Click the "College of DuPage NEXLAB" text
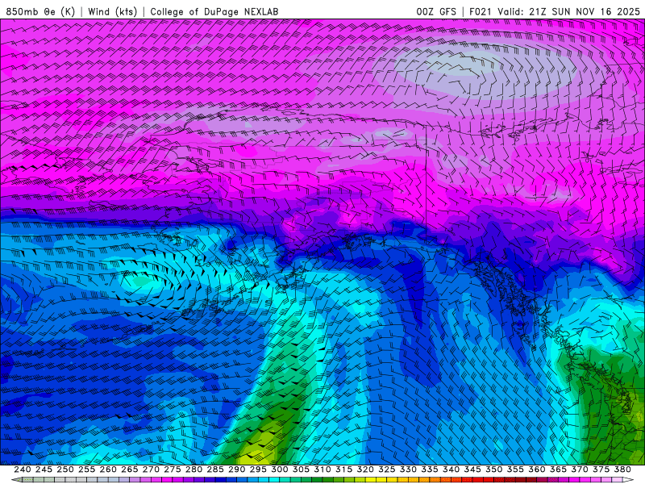The width and height of the screenshot is (645, 484). click(214, 11)
